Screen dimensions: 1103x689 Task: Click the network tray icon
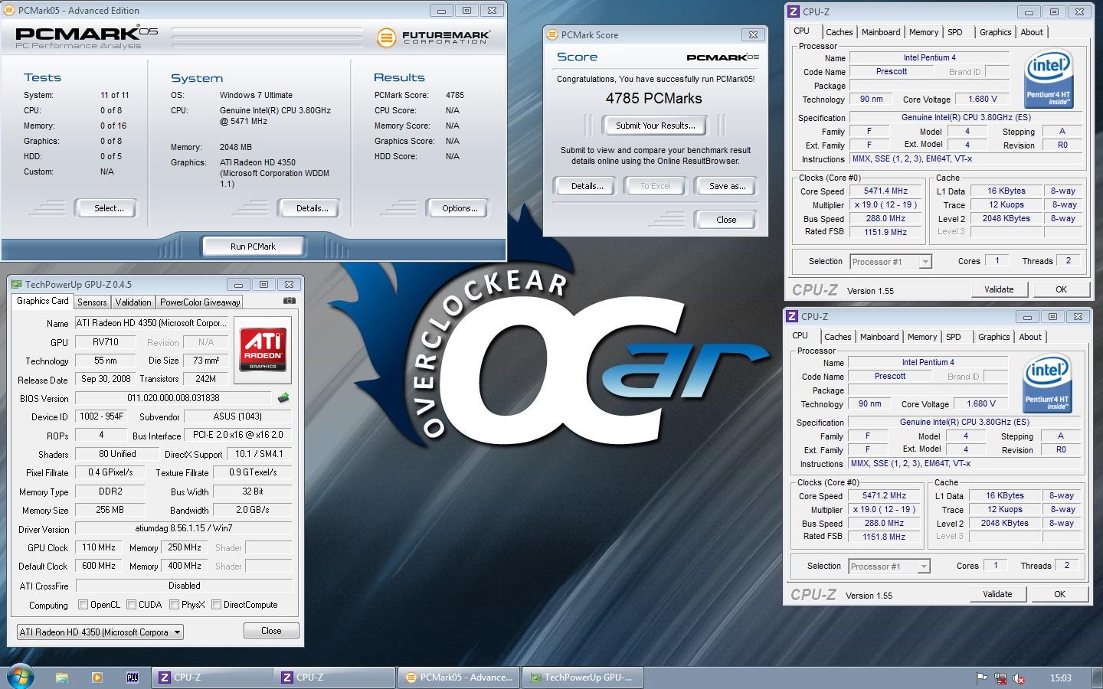click(1000, 678)
